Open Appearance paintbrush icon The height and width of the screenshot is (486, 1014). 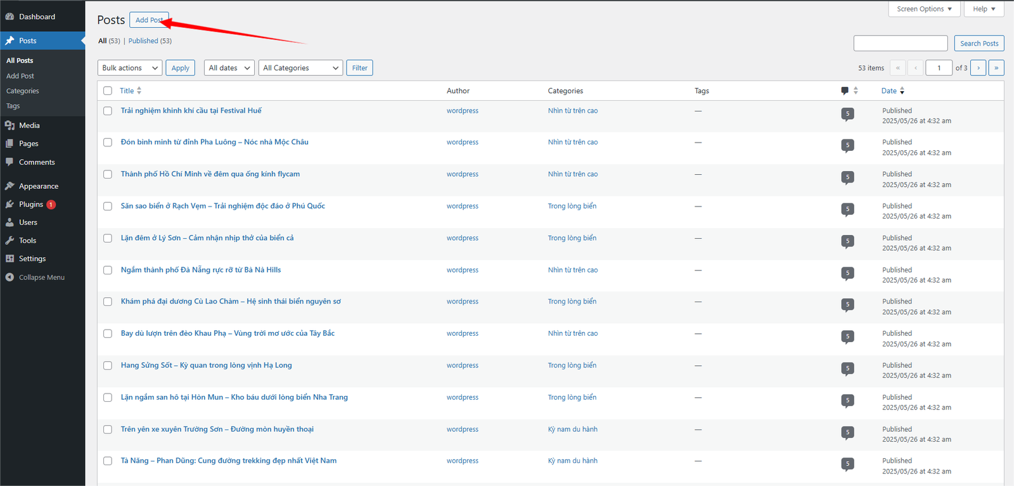pos(10,186)
